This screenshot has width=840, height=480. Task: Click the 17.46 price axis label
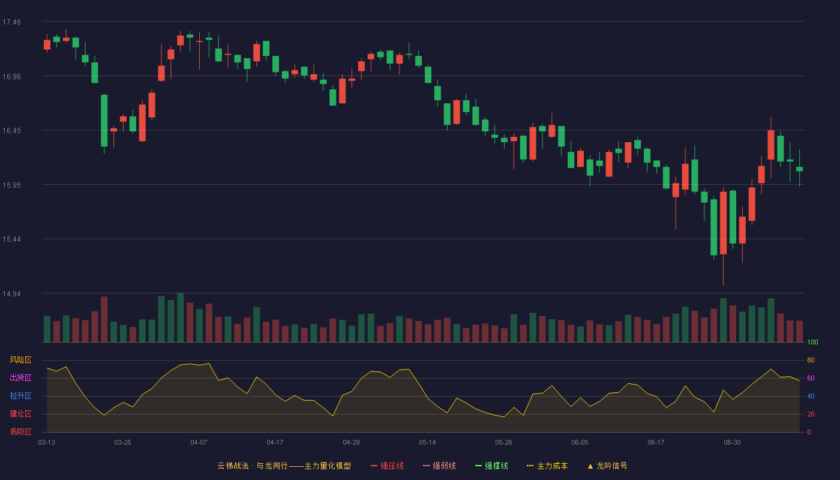(x=11, y=22)
